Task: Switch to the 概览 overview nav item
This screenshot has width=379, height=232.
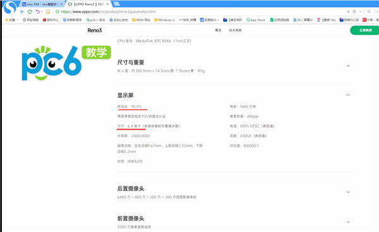Action: pos(219,30)
